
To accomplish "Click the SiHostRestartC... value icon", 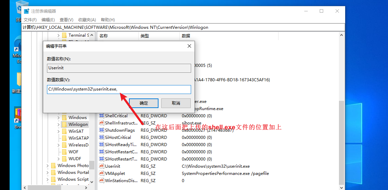I will [x=102, y=152].
